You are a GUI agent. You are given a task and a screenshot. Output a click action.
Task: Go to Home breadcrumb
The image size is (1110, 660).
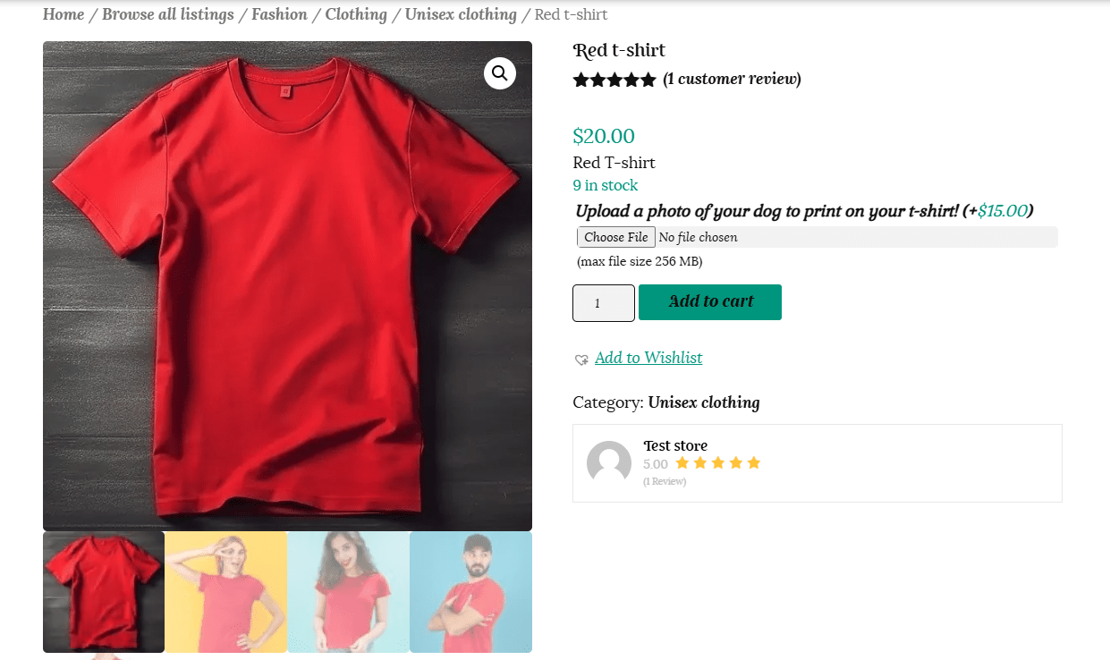pos(64,14)
